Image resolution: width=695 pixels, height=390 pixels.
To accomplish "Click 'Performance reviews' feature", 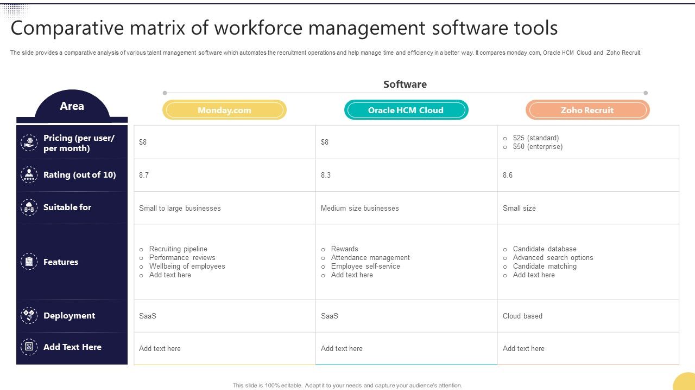I will tap(182, 258).
